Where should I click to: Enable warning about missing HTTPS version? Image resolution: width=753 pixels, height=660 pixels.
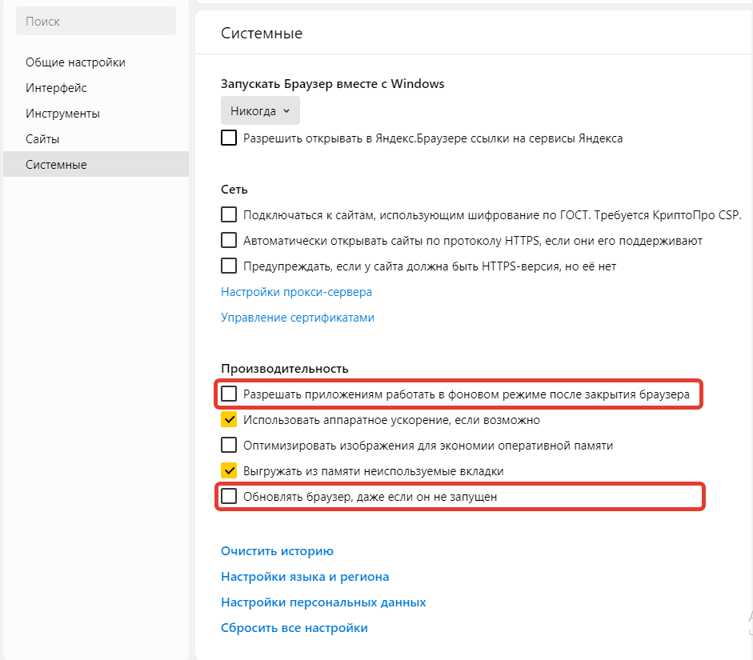[x=230, y=266]
